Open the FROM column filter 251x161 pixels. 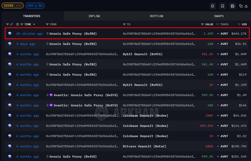pyautogui.click(x=47, y=24)
